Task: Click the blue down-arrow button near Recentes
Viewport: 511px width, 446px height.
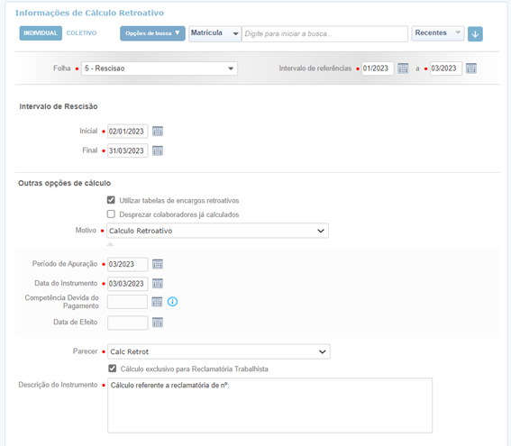Action: tap(475, 34)
